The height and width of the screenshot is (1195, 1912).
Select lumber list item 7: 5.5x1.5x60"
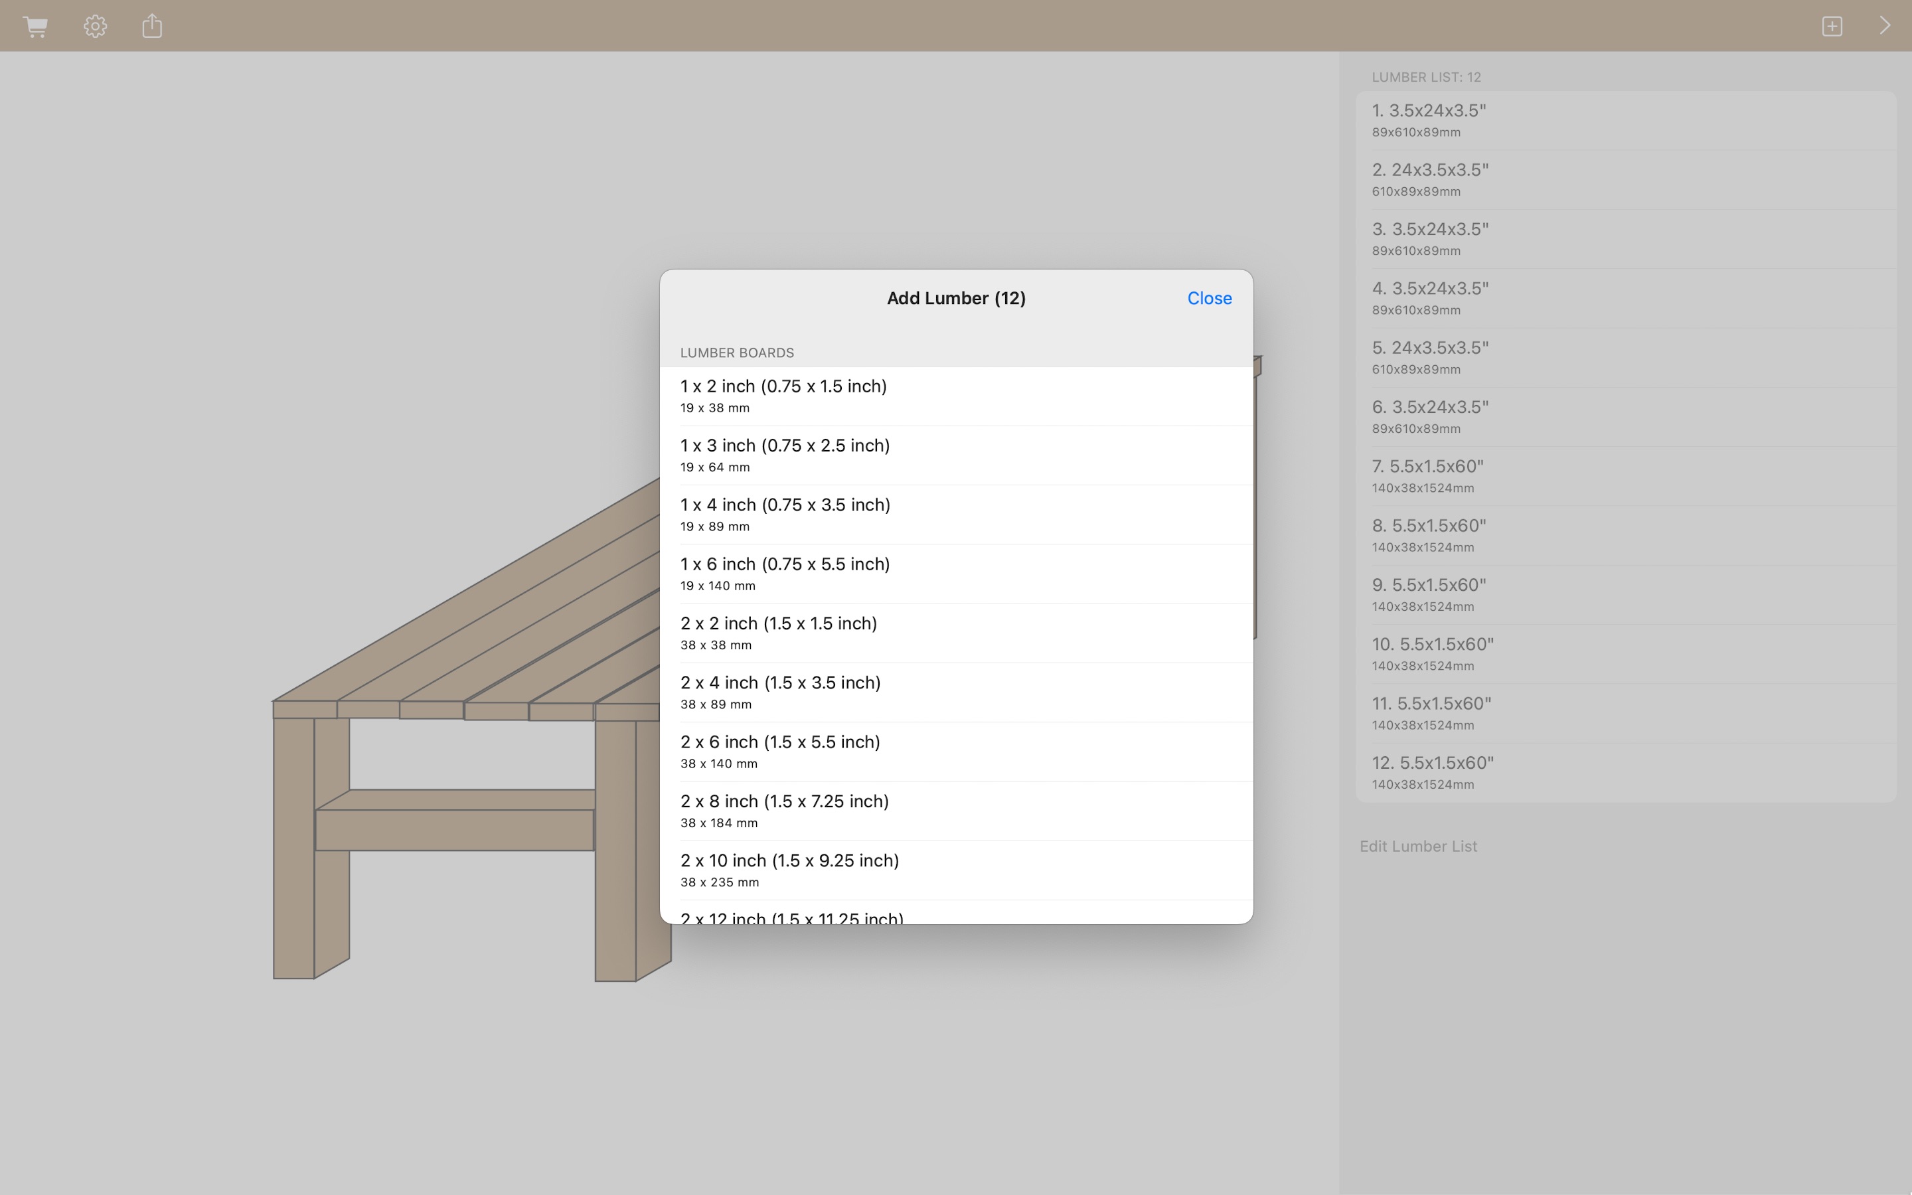point(1628,476)
